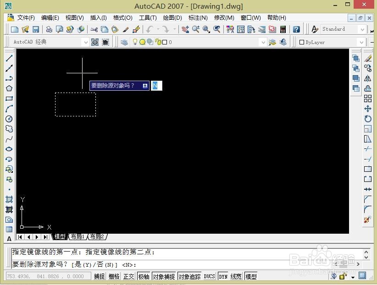377x285 pixels.
Task: Click the Pan realtime icon
Action: click(185, 29)
